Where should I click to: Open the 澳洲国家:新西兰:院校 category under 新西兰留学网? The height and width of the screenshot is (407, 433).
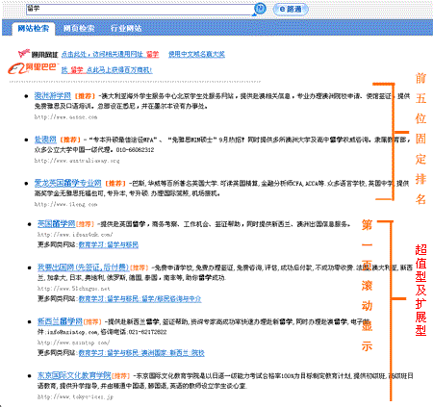tap(173, 353)
